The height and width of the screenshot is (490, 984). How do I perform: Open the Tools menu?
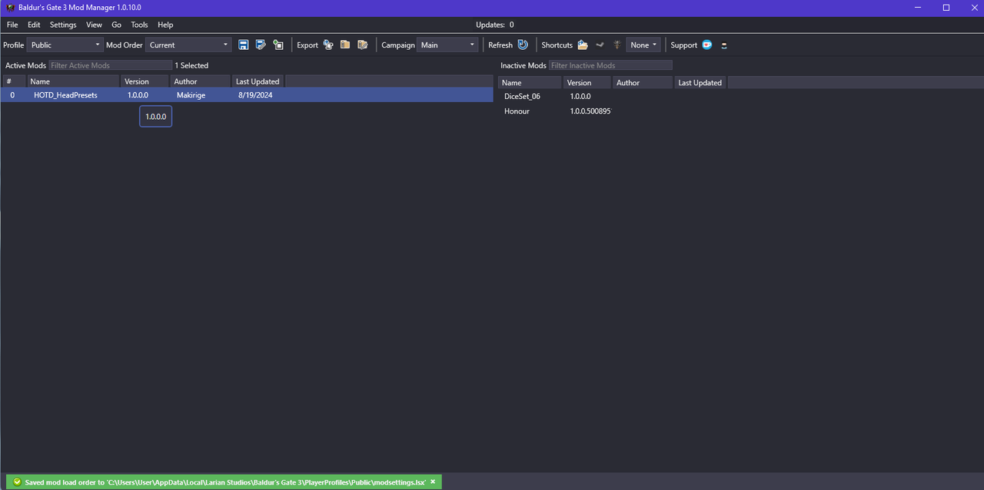pyautogui.click(x=139, y=25)
